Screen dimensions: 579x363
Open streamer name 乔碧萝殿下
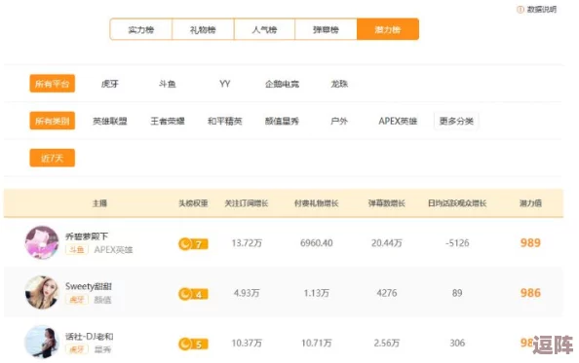[87, 236]
